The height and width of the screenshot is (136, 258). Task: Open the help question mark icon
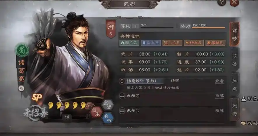(221, 2)
